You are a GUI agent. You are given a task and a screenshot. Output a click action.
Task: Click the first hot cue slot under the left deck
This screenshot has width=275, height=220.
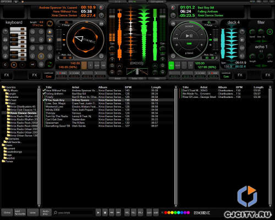coord(62,75)
